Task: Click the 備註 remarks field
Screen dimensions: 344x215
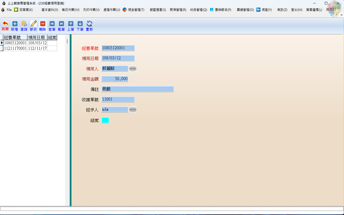Action: point(137,89)
